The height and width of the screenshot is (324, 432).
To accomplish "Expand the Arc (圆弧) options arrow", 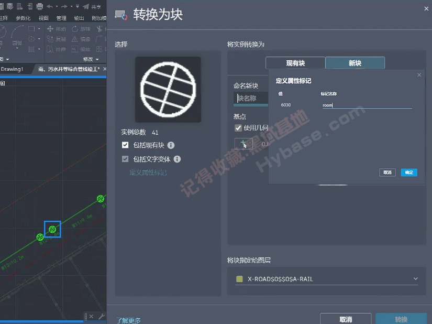I will coord(17,49).
